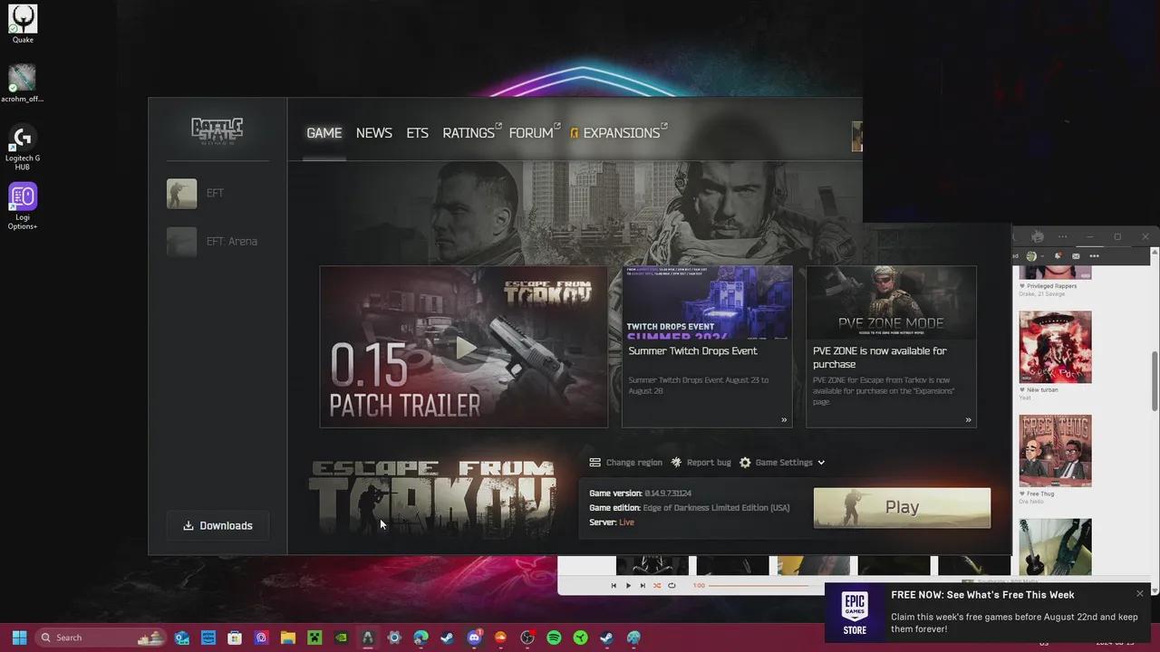Toggle repeat in the music player
The height and width of the screenshot is (652, 1160).
click(672, 586)
